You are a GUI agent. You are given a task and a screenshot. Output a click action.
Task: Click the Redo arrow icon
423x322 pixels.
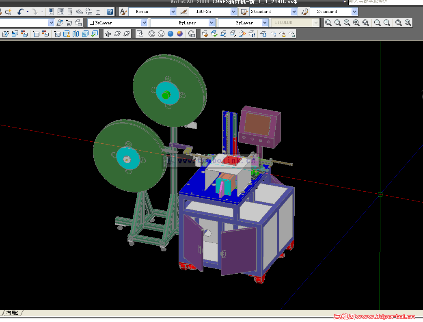[x=34, y=12]
